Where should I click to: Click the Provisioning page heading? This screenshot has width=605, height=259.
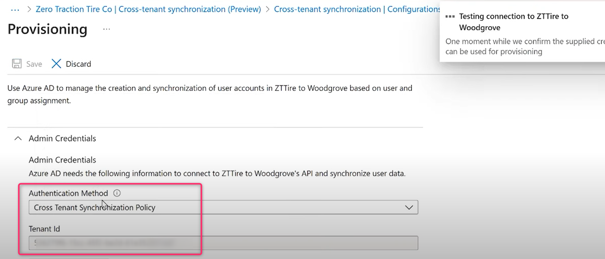(x=47, y=29)
